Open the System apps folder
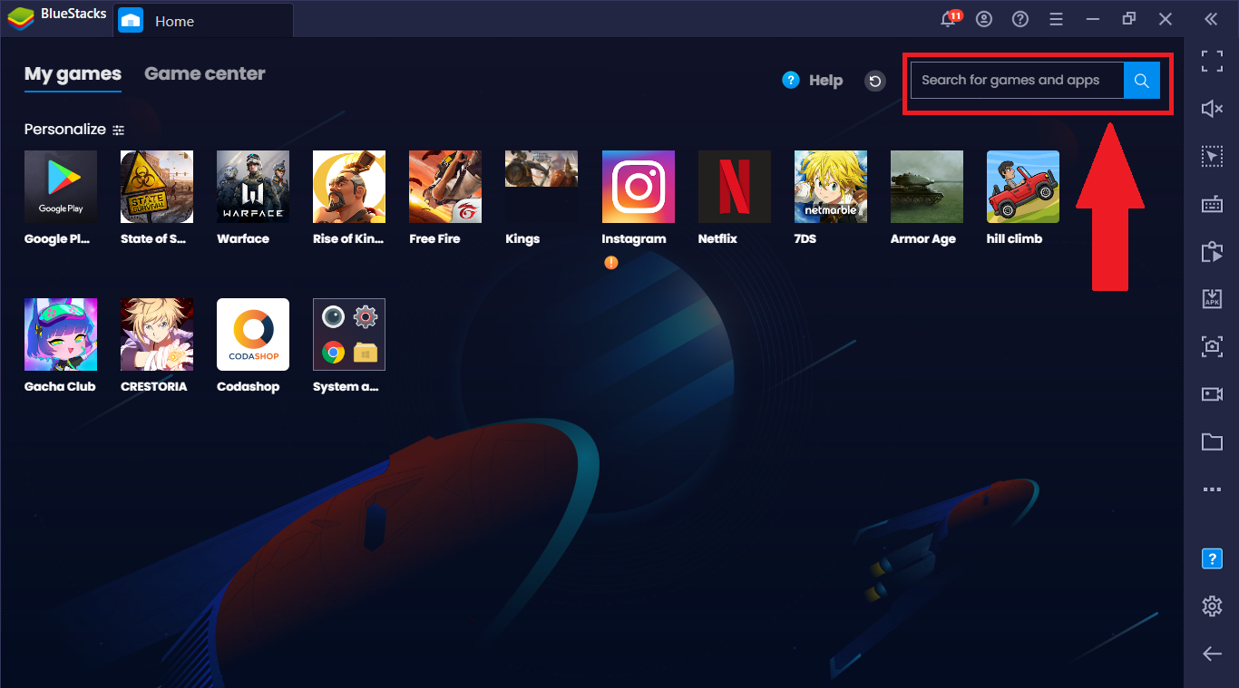Image resolution: width=1239 pixels, height=688 pixels. (349, 334)
